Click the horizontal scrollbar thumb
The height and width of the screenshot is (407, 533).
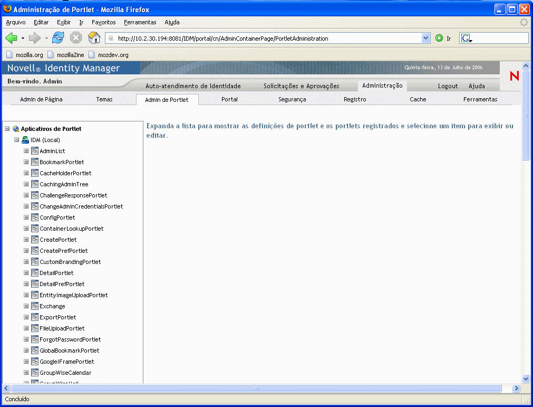point(257,389)
